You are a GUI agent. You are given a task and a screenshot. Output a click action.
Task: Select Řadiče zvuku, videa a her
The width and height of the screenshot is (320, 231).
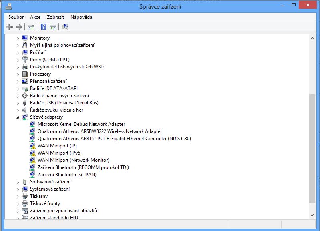click(56, 110)
